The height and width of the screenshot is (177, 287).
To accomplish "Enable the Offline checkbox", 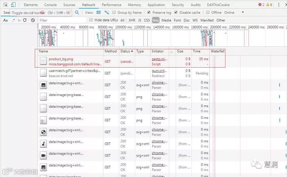I will [208, 12].
